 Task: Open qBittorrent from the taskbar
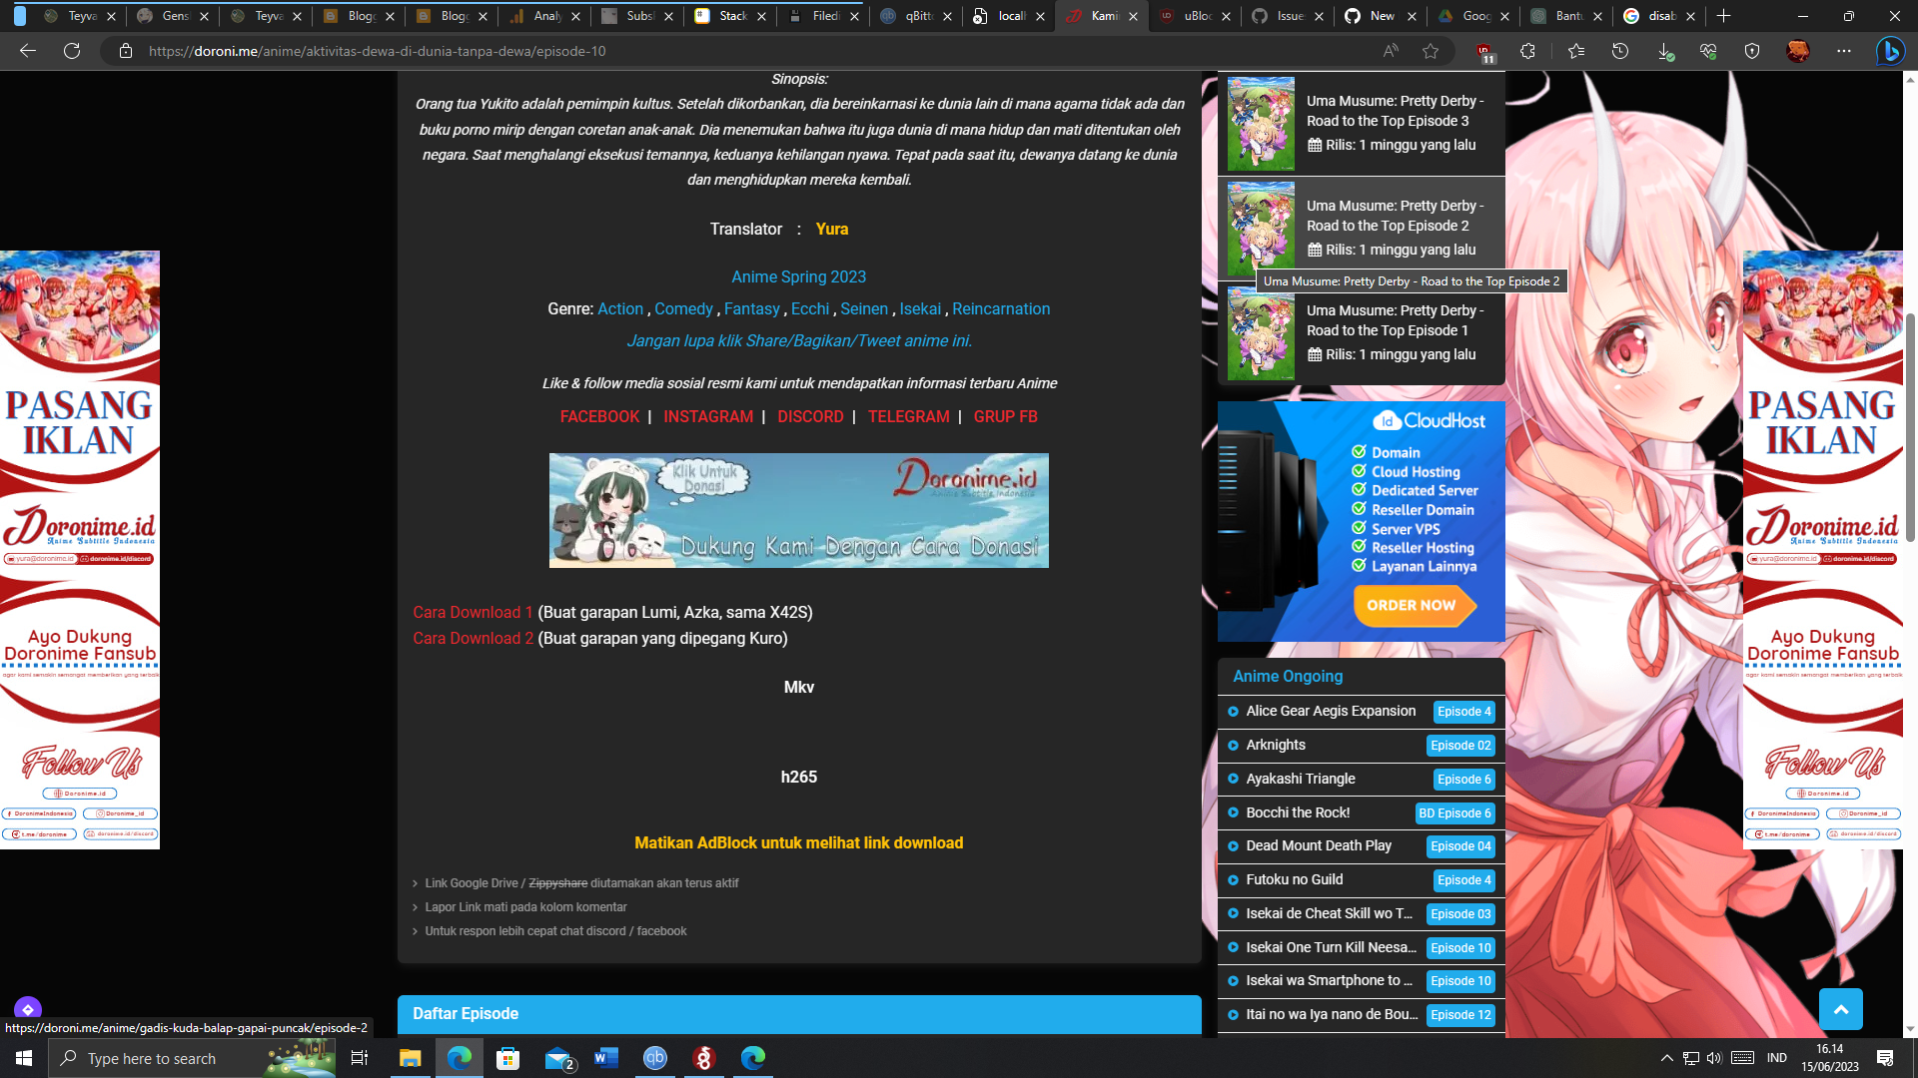click(x=654, y=1058)
